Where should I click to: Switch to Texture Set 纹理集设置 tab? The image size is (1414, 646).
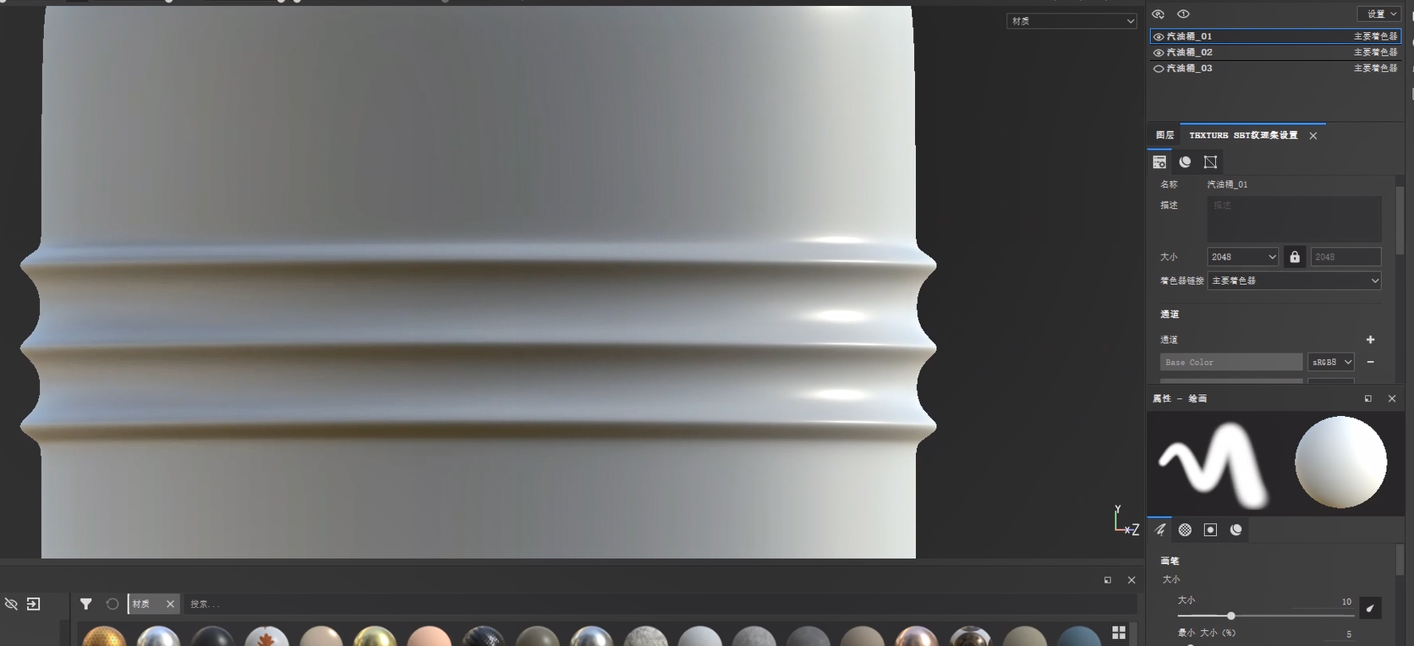pos(1243,135)
